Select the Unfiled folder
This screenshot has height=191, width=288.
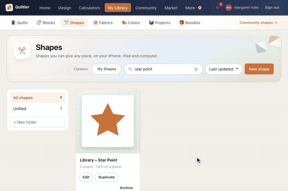coord(38,109)
